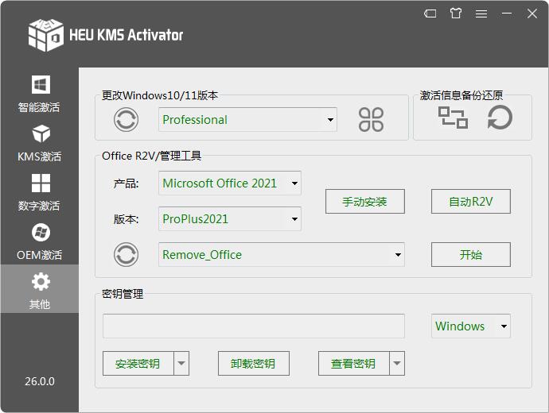
Task: Open the 数字激活 digital activation tab
Action: click(x=39, y=192)
